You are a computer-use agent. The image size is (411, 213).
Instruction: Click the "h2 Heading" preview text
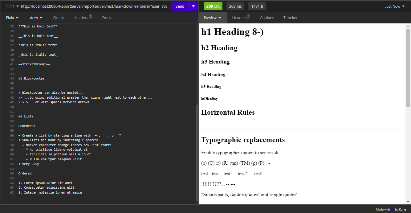[x=219, y=48]
